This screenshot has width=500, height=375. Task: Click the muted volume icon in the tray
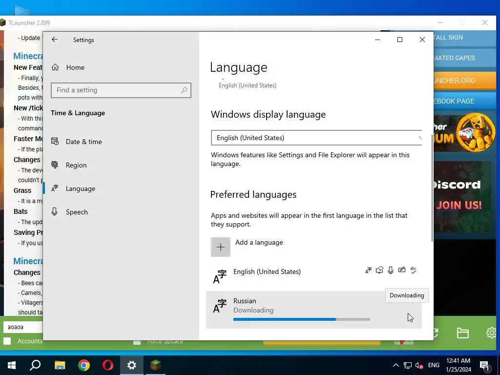click(x=419, y=365)
